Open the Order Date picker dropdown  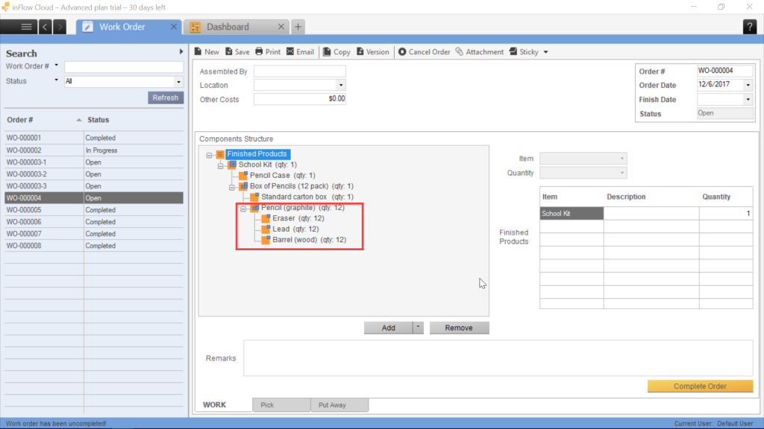pyautogui.click(x=748, y=85)
